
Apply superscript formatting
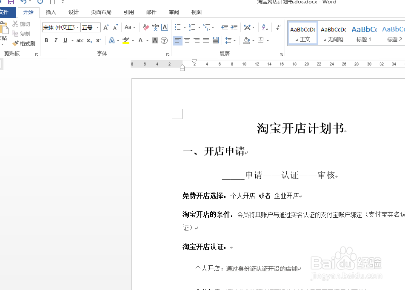click(99, 40)
